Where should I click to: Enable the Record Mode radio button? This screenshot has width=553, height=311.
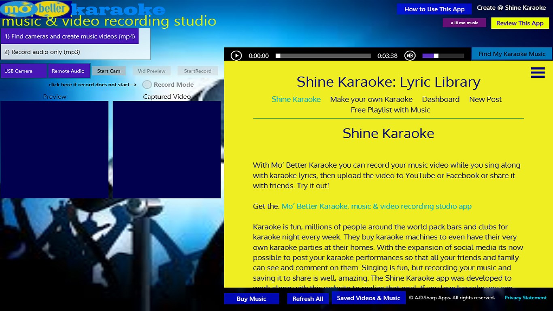tap(146, 84)
